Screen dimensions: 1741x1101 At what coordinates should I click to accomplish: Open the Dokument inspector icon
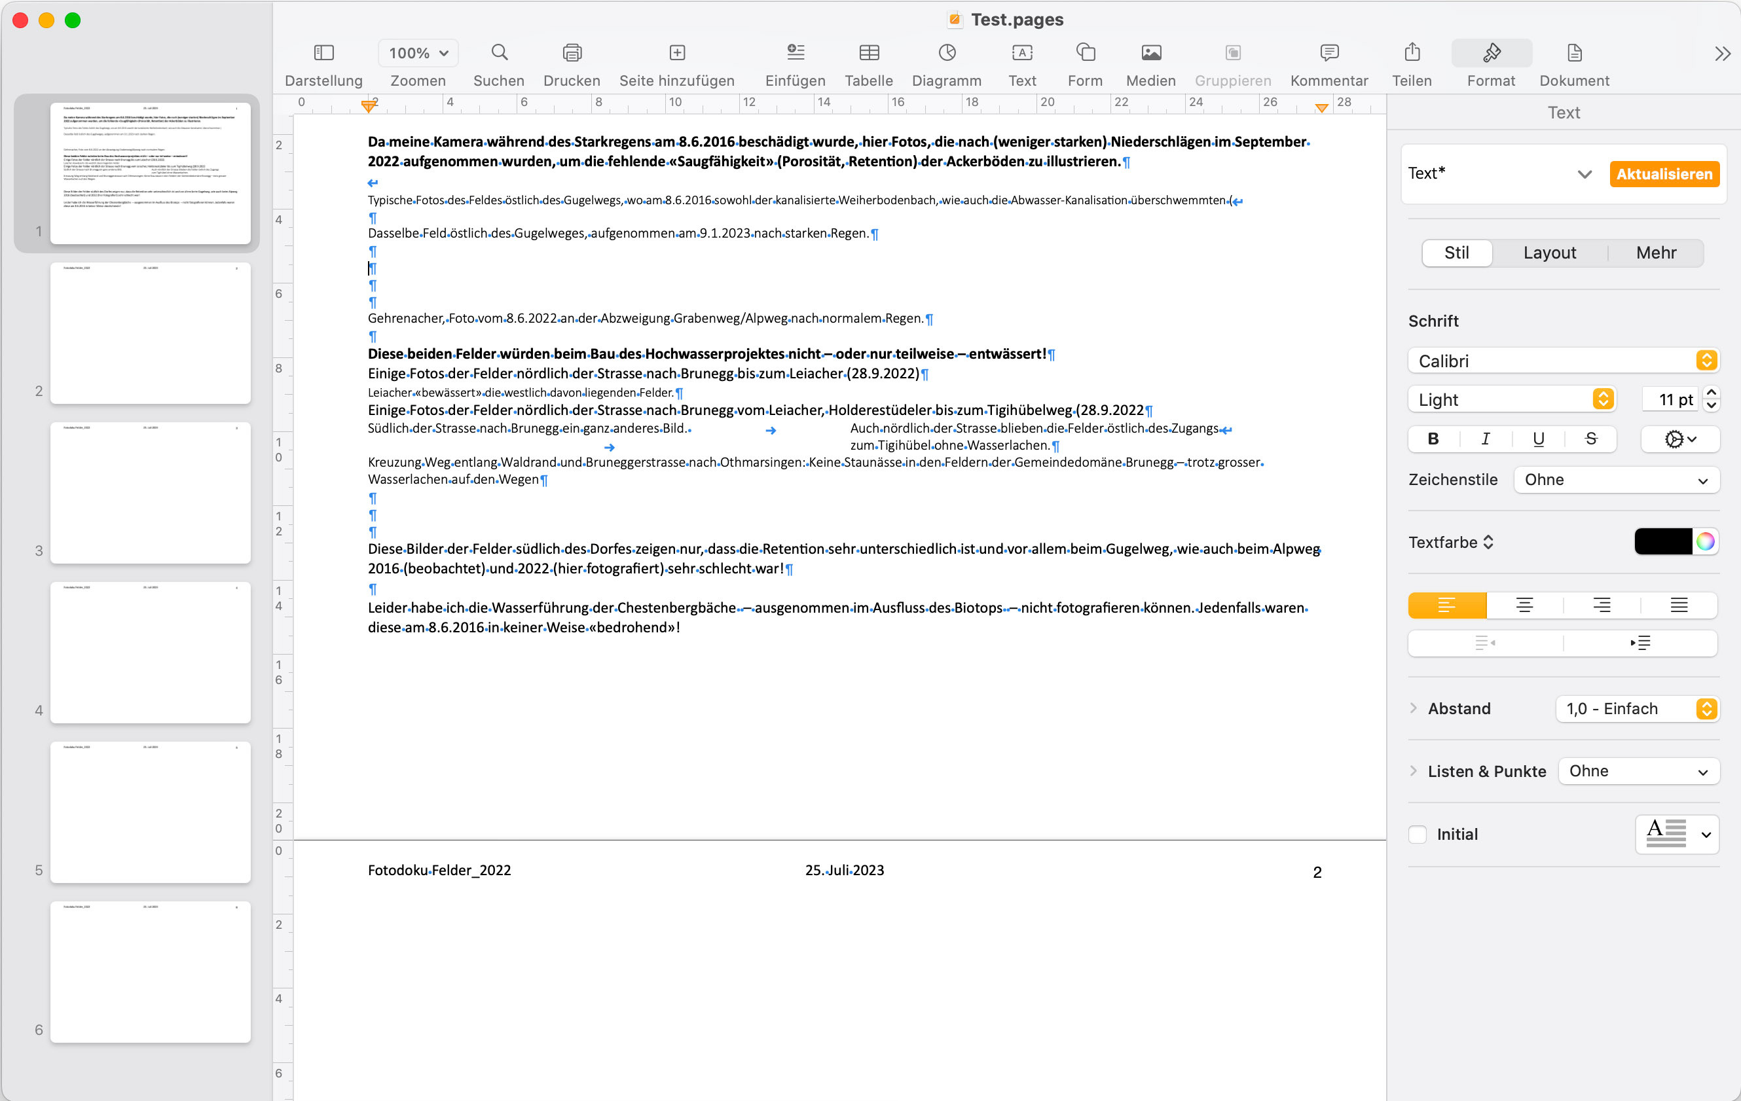[x=1574, y=53]
